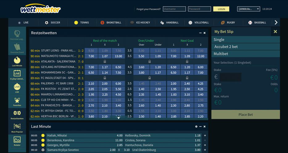Select the Rugby ball icon
The width and height of the screenshot is (288, 153).
(223, 23)
